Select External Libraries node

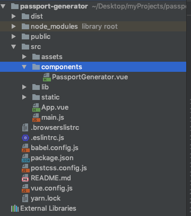[48, 209]
